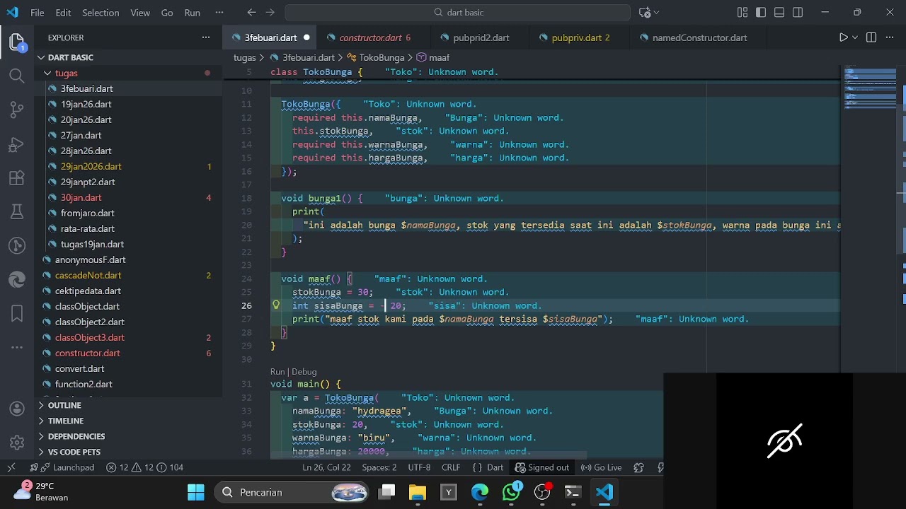Open the Accounts menu
906x509 pixels.
pos(17,409)
